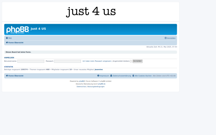Click the Just 4 US board title
Image resolution: width=216 pixels, height=135 pixels.
(x=38, y=29)
